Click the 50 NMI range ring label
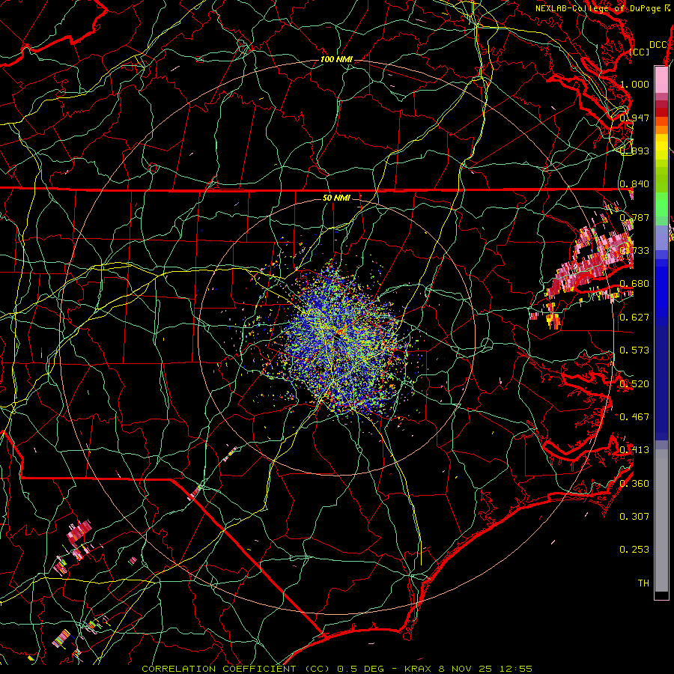Image resolution: width=674 pixels, height=674 pixels. click(336, 198)
